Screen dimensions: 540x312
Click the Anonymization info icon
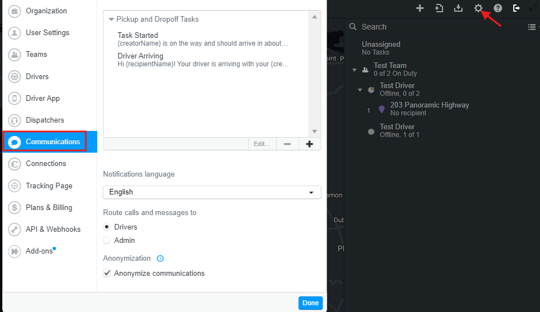click(160, 259)
